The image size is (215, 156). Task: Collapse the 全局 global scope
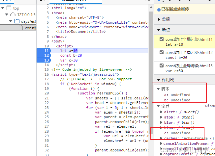(158, 106)
